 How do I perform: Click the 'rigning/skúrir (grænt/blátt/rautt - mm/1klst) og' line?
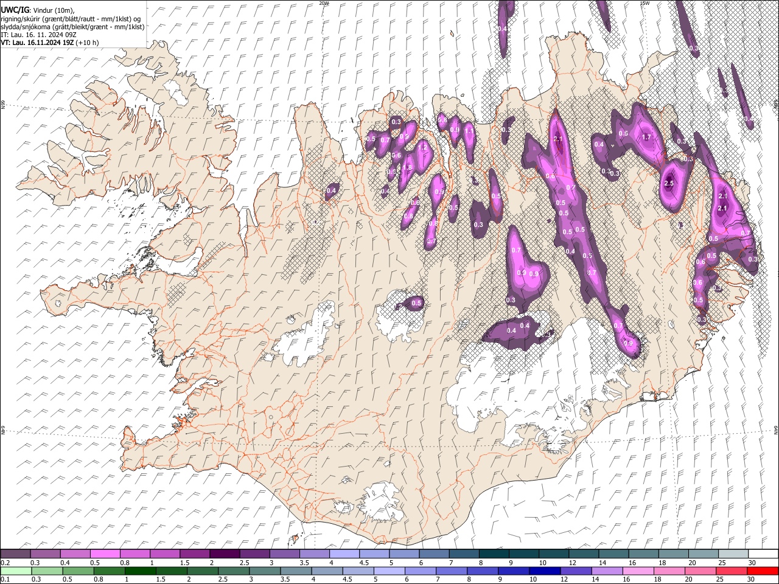tap(71, 19)
